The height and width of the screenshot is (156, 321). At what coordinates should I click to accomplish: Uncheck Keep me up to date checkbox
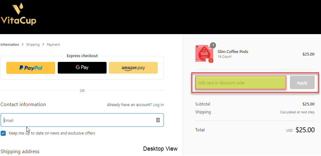click(x=3, y=133)
